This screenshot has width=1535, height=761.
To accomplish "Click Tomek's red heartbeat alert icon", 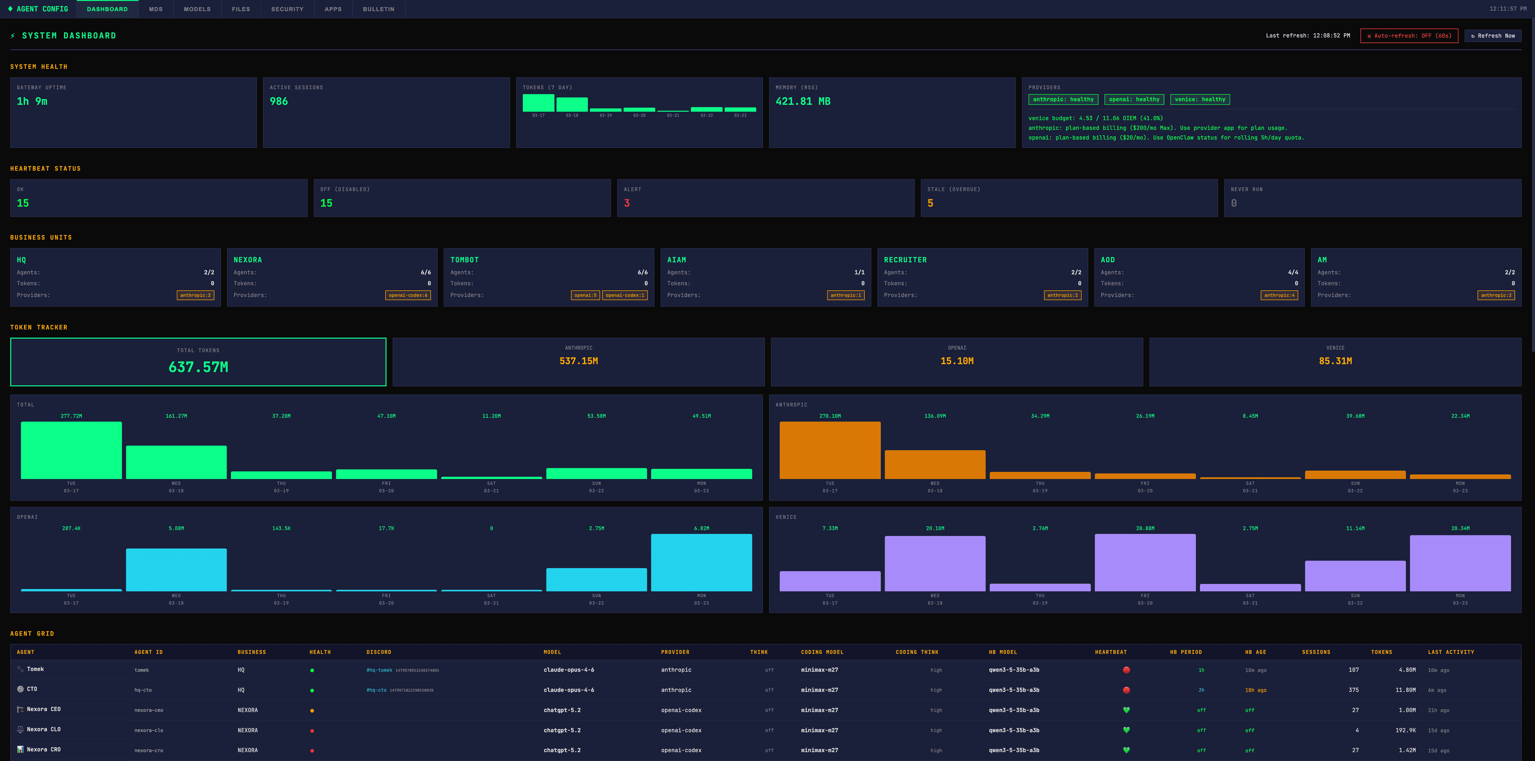I will click(x=1126, y=670).
